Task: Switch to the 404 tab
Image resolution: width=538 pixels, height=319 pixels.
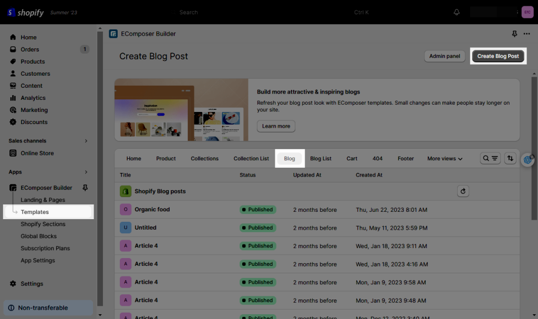Action: [x=377, y=159]
